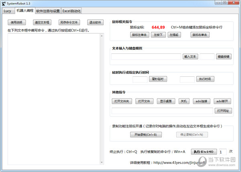This screenshot has width=241, height=172.
Task: Click the 清空文本框 button
Action: coord(42,23)
